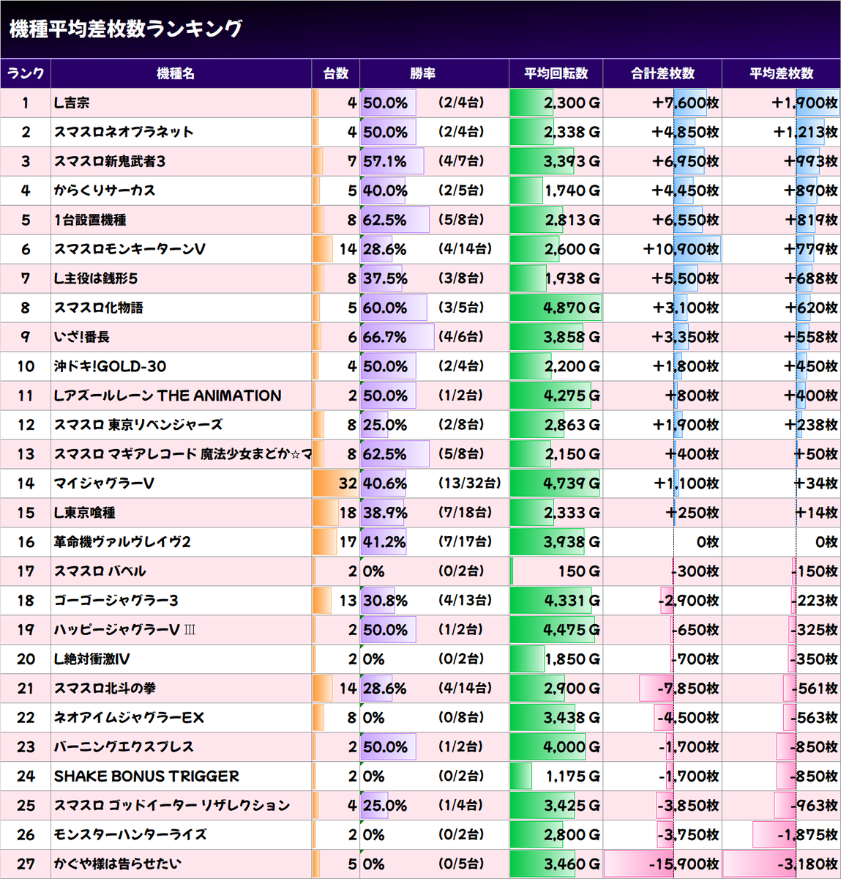This screenshot has height=879, width=841.
Task: Select machine name スマスロ北斗の拳
Action: pos(105,689)
